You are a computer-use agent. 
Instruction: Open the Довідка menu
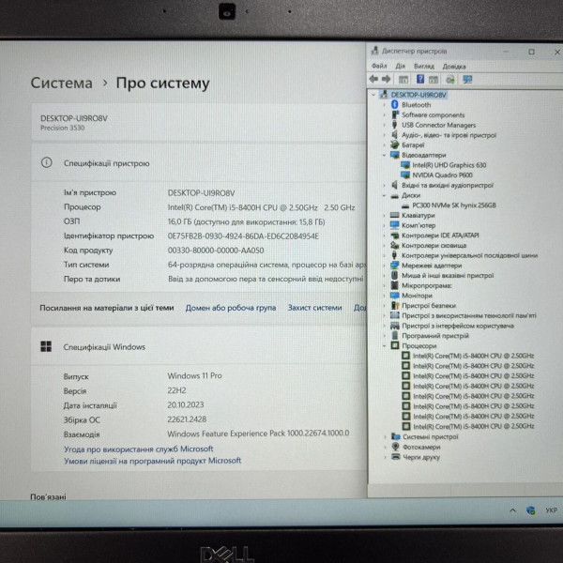(x=454, y=67)
